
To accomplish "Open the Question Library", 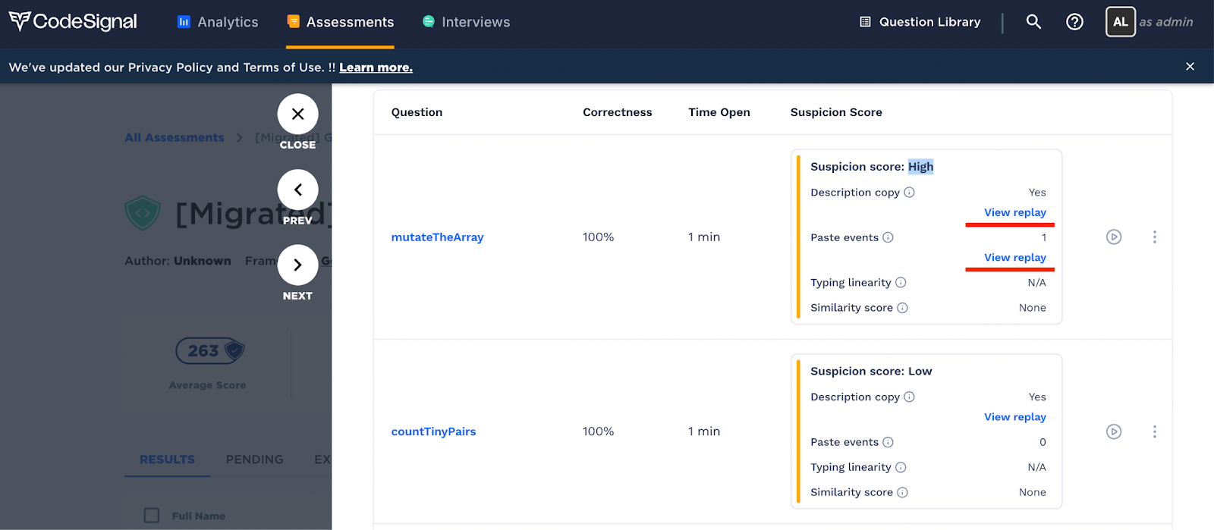I will click(x=920, y=22).
